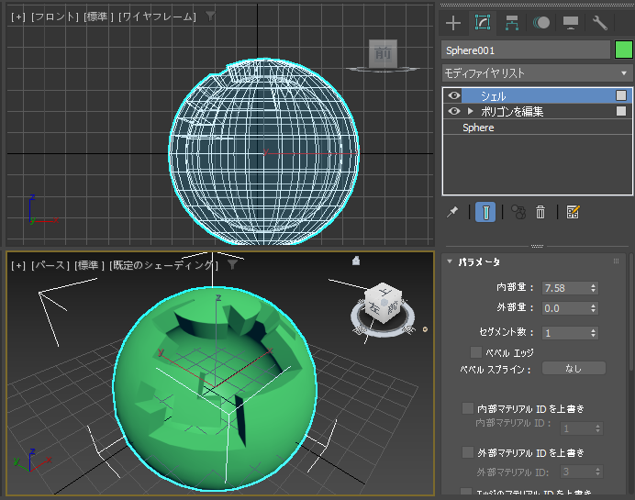Select the シェル modifier in stack
Viewport: 635px width, 500px height.
[494, 96]
